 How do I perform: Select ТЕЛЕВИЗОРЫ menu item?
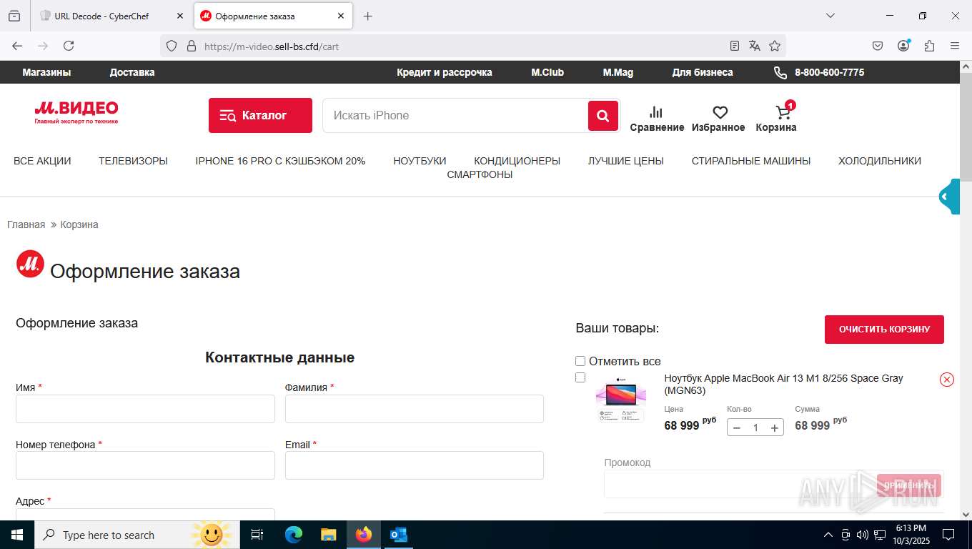point(133,161)
